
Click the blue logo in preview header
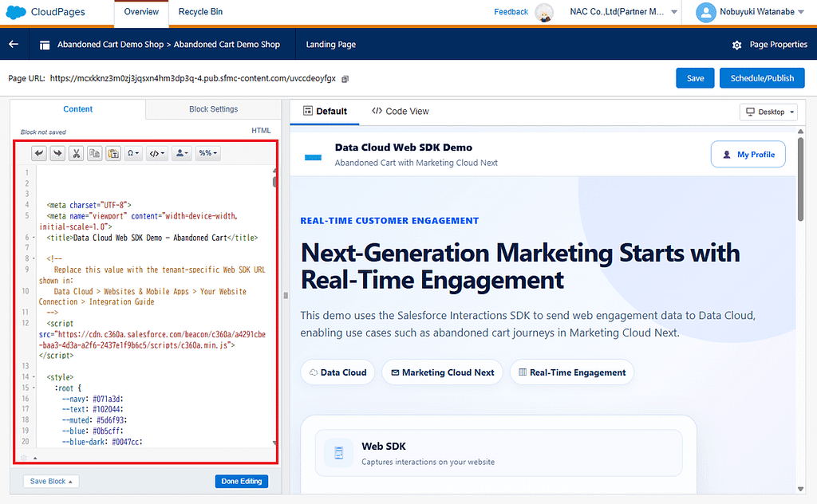point(313,157)
